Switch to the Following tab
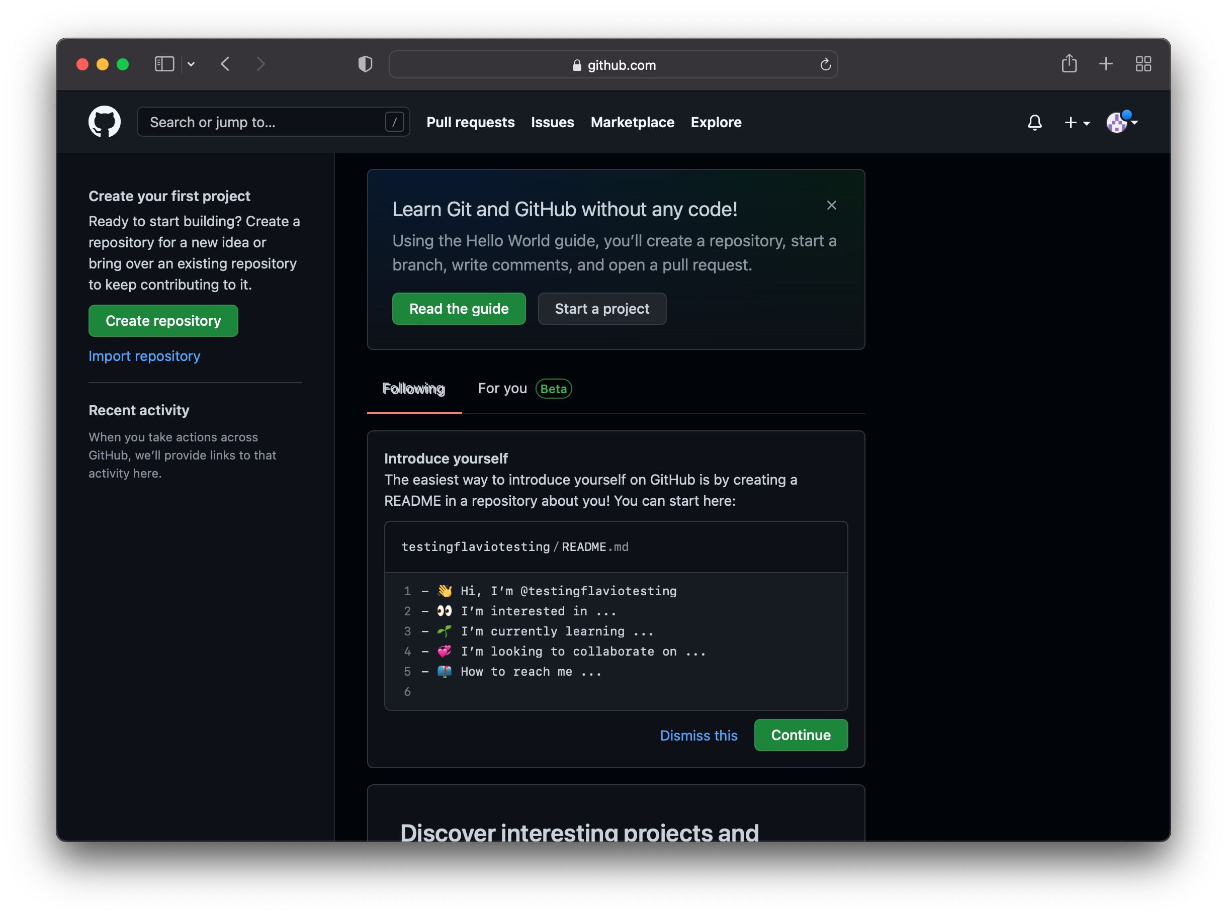1227x916 pixels. coord(414,389)
